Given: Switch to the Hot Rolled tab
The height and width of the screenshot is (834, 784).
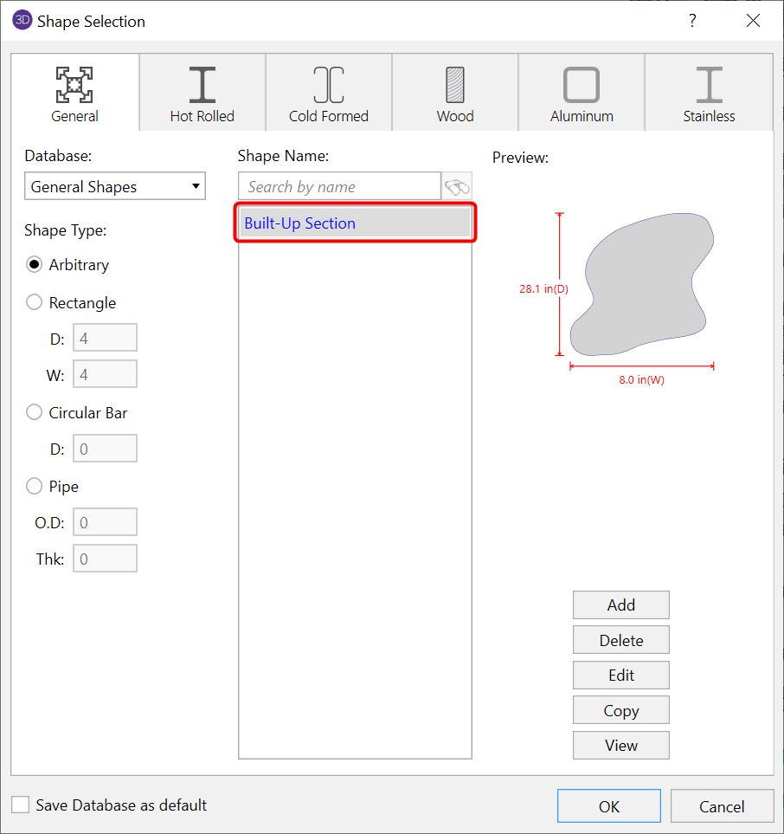Looking at the screenshot, I should [x=202, y=91].
